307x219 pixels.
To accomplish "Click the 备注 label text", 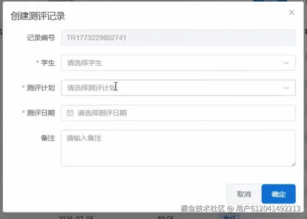I will 48,138.
